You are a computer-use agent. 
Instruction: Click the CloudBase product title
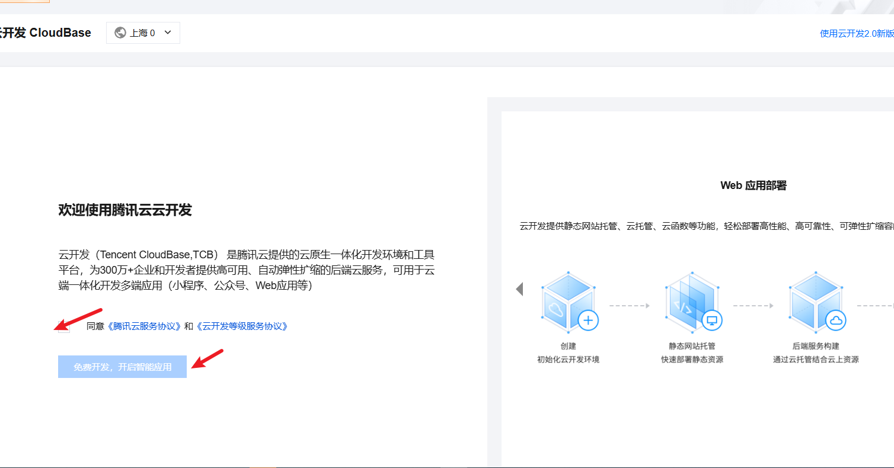click(46, 33)
